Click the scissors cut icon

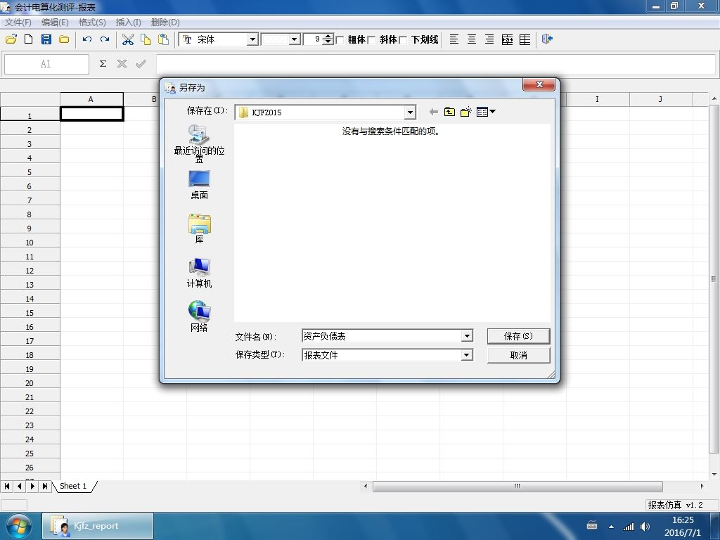click(x=128, y=39)
